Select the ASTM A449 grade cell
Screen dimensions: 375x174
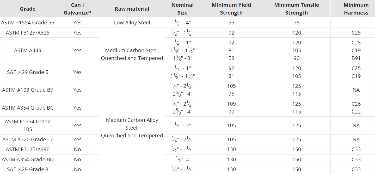pos(28,50)
